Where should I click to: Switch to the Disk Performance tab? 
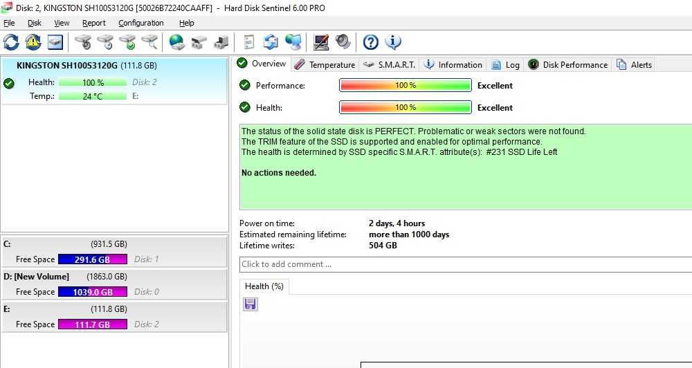(x=568, y=65)
